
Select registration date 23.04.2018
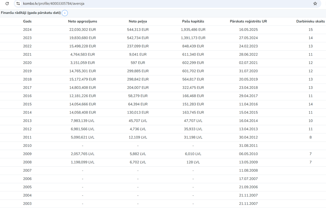[x=248, y=88]
